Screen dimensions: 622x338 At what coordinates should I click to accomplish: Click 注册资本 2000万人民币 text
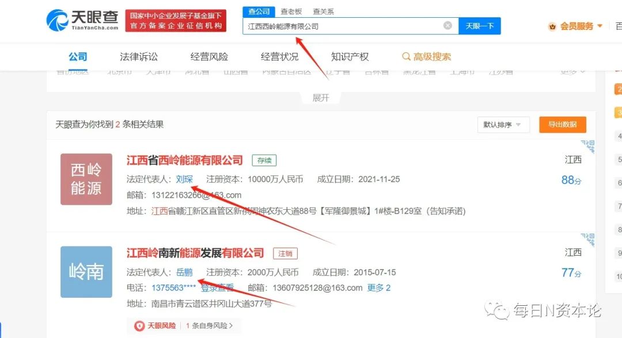point(252,272)
